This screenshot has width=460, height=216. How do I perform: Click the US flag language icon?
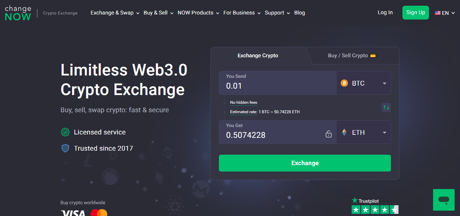pyautogui.click(x=438, y=13)
